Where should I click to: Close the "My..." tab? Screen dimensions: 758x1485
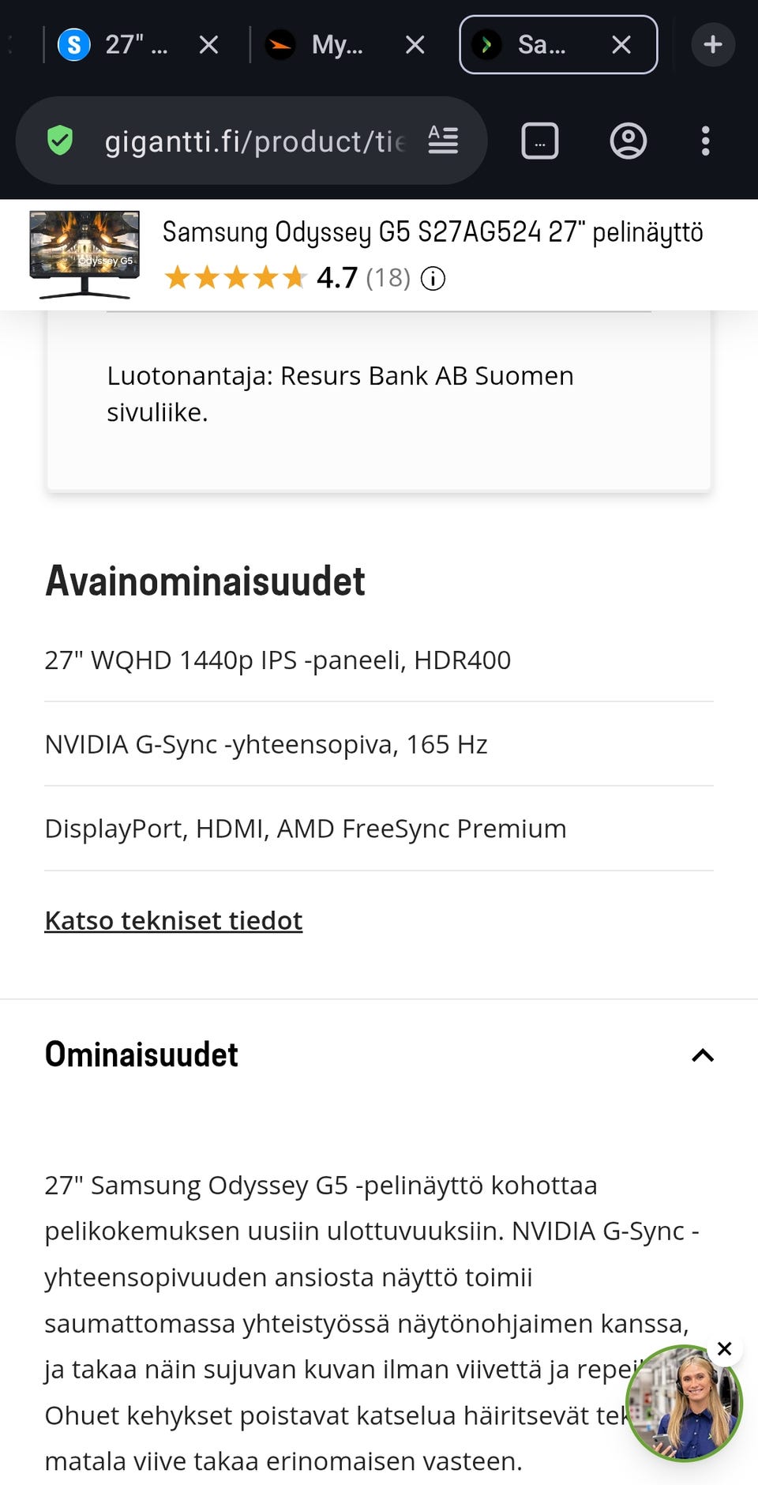click(x=415, y=44)
